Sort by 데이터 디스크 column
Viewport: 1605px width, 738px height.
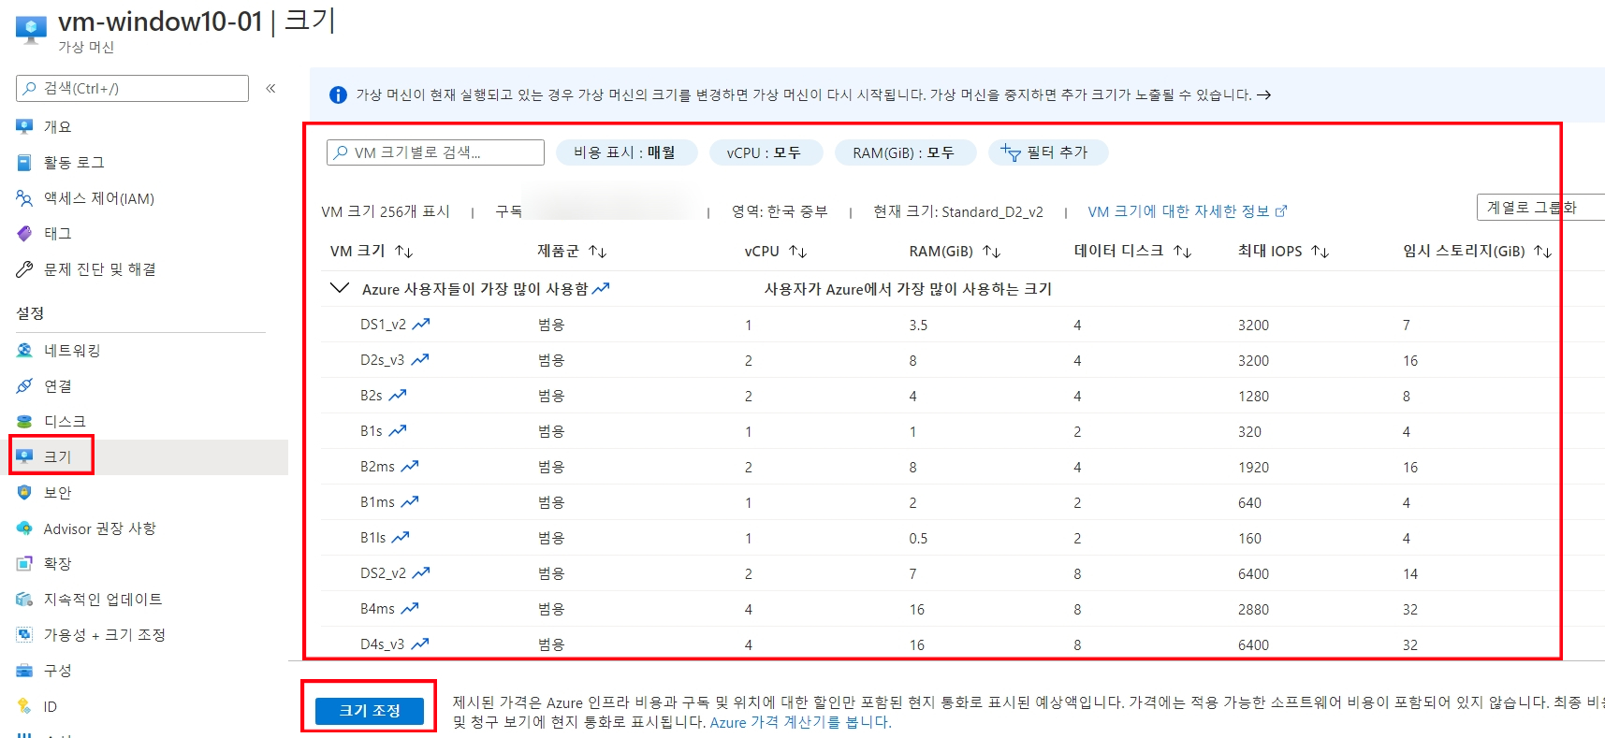(x=1132, y=251)
